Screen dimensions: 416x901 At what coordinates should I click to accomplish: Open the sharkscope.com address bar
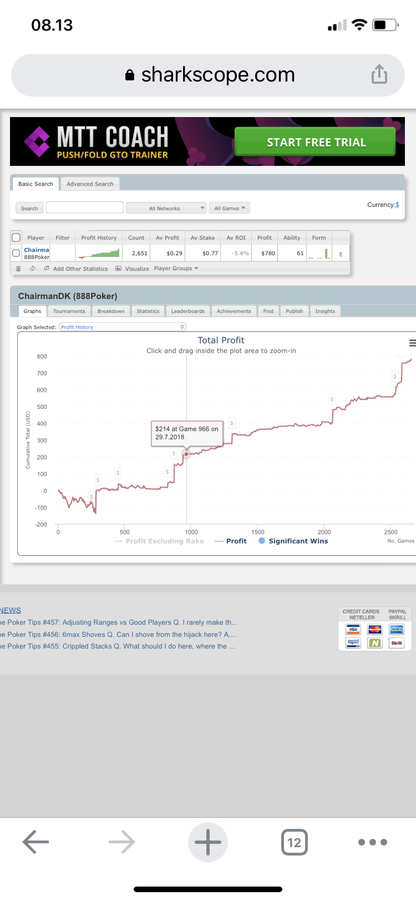pyautogui.click(x=208, y=75)
